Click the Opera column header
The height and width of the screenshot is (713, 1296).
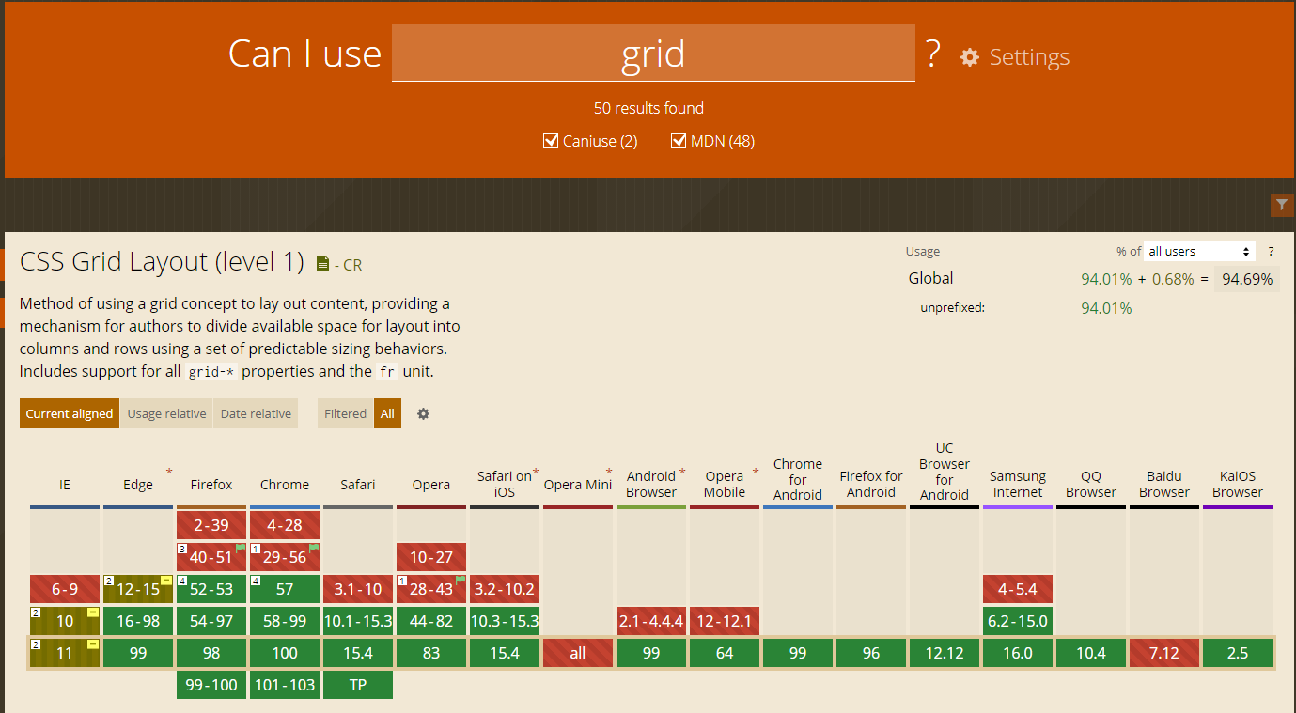pos(431,485)
